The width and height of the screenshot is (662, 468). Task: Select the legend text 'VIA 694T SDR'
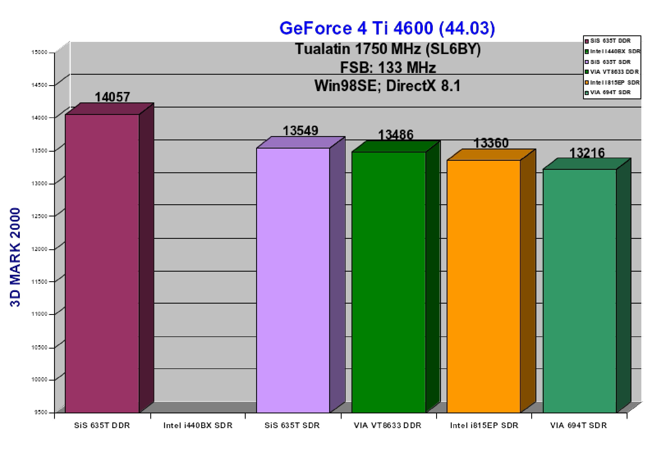tap(610, 93)
